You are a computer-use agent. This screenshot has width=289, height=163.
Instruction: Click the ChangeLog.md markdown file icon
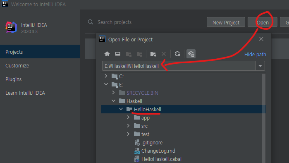[137, 151]
